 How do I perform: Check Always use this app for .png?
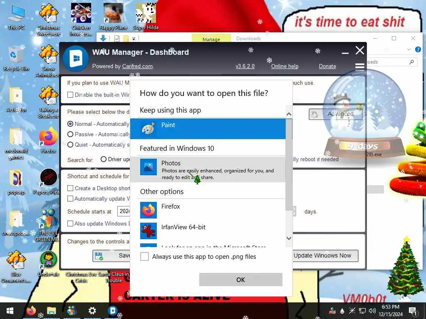(x=144, y=256)
